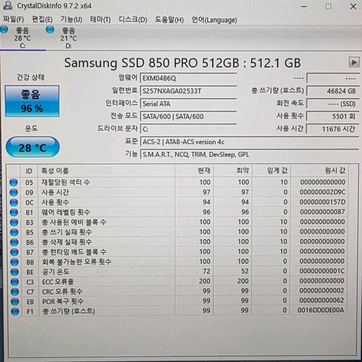Viewport: 362px width, 362px height.
Task: Click the C: drive blue status orb
Action: click(4, 29)
